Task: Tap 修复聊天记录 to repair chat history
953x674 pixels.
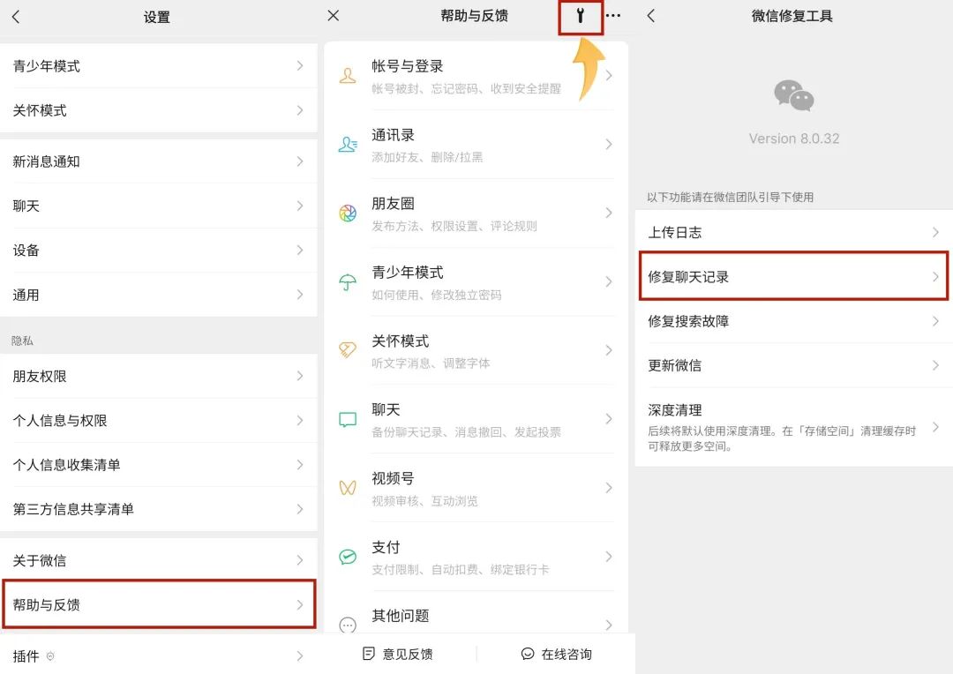Action: 793,276
